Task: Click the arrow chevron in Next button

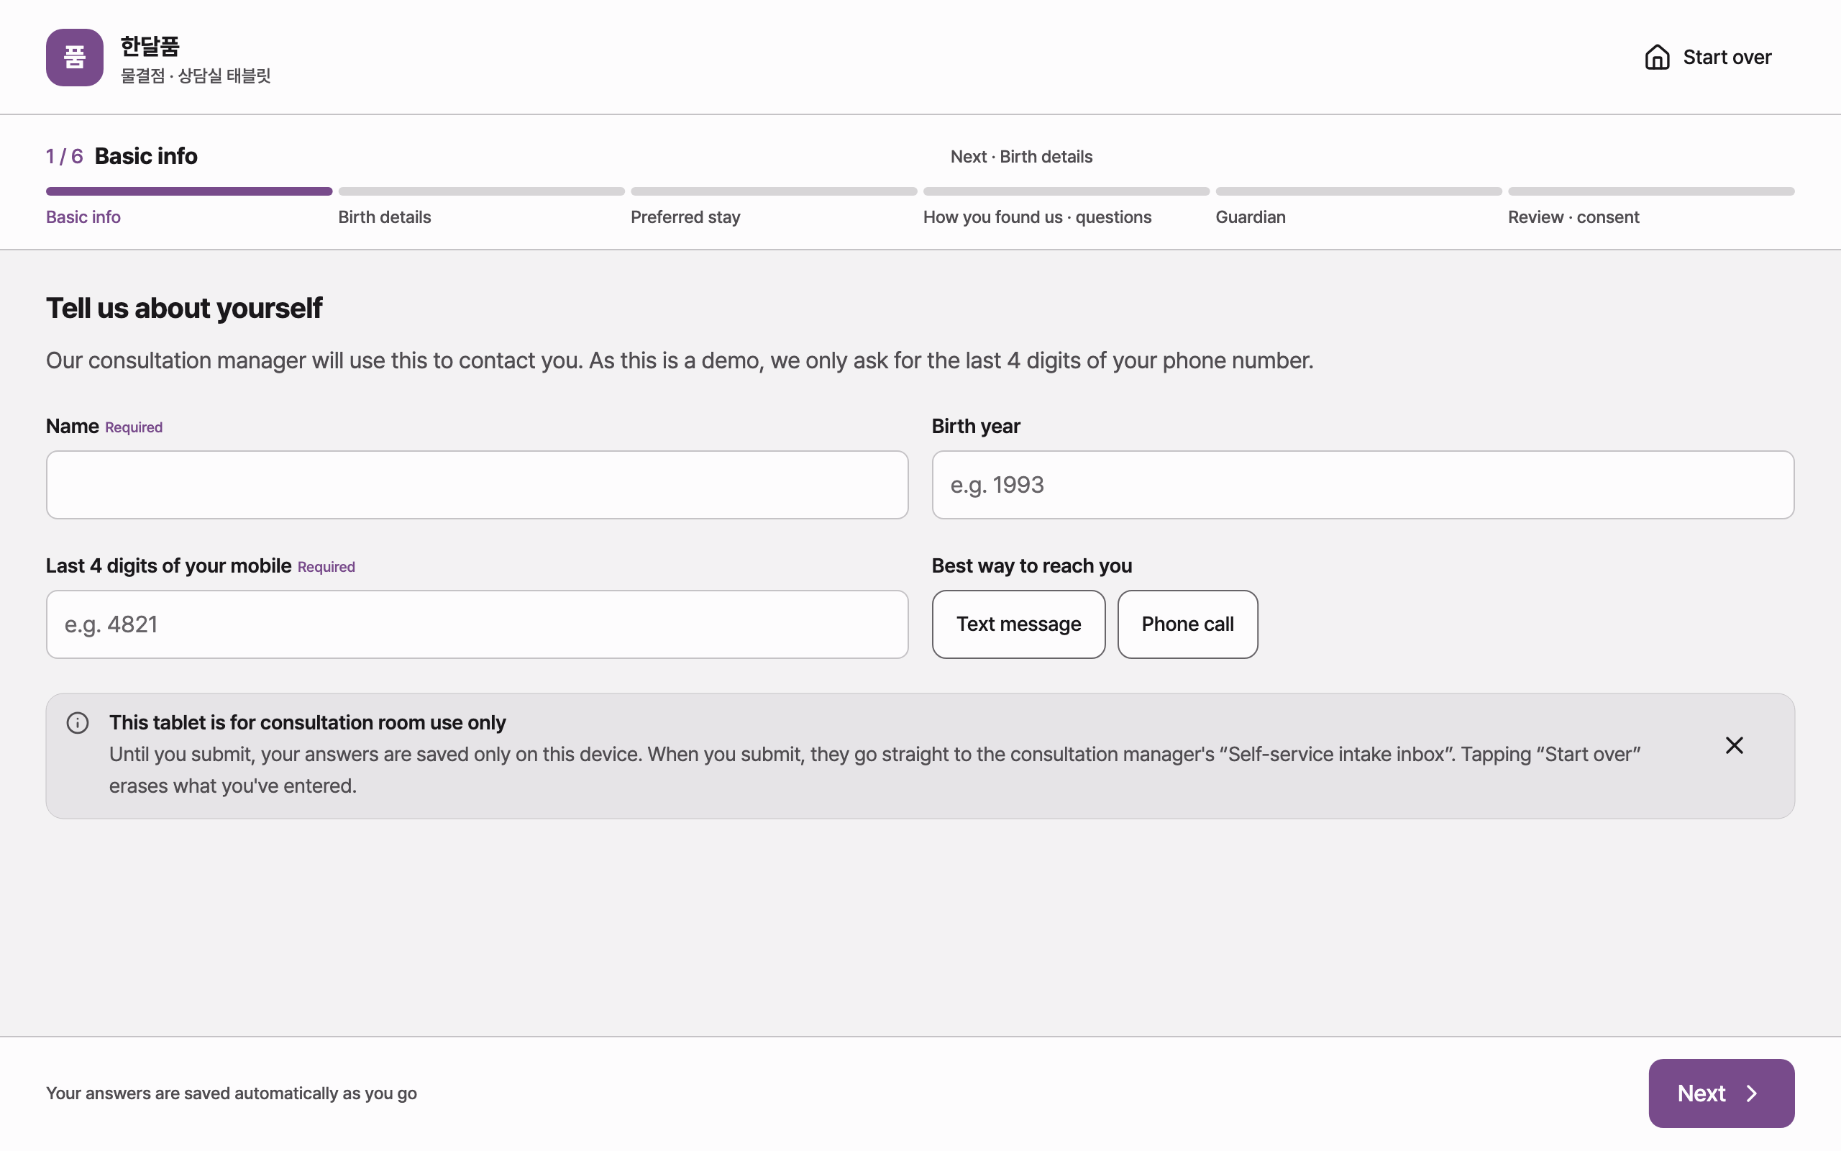Action: coord(1752,1093)
